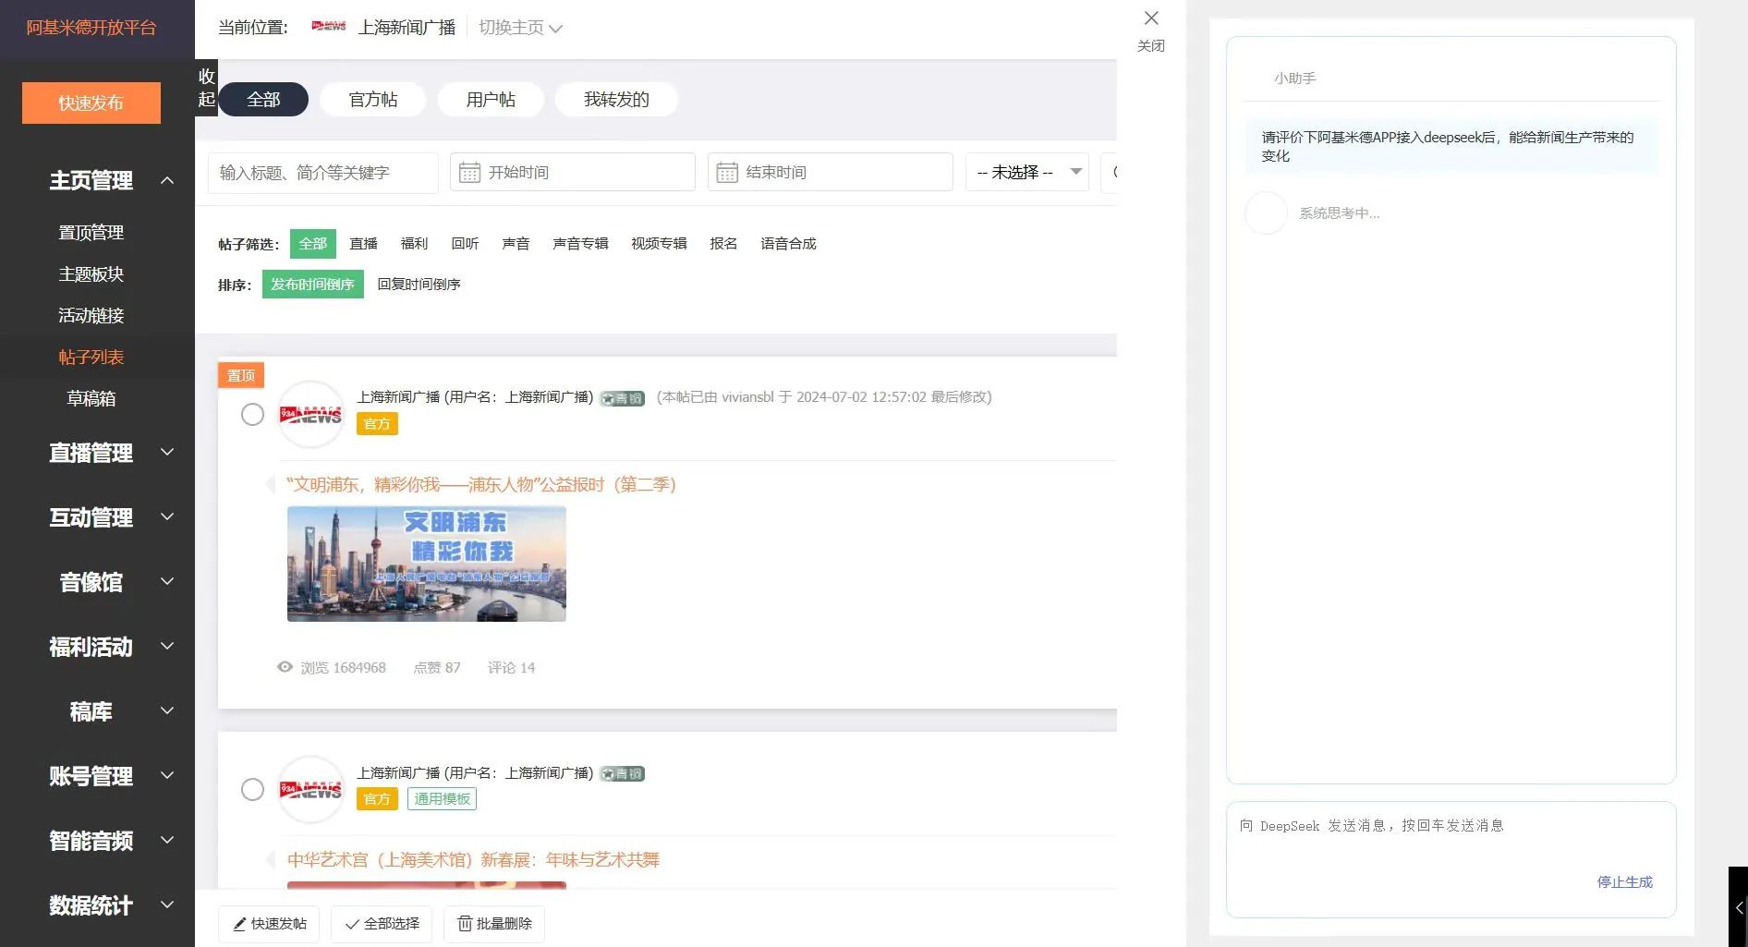The image size is (1748, 947).
Task: Click the X close icon above 关闭
Action: pos(1151,18)
